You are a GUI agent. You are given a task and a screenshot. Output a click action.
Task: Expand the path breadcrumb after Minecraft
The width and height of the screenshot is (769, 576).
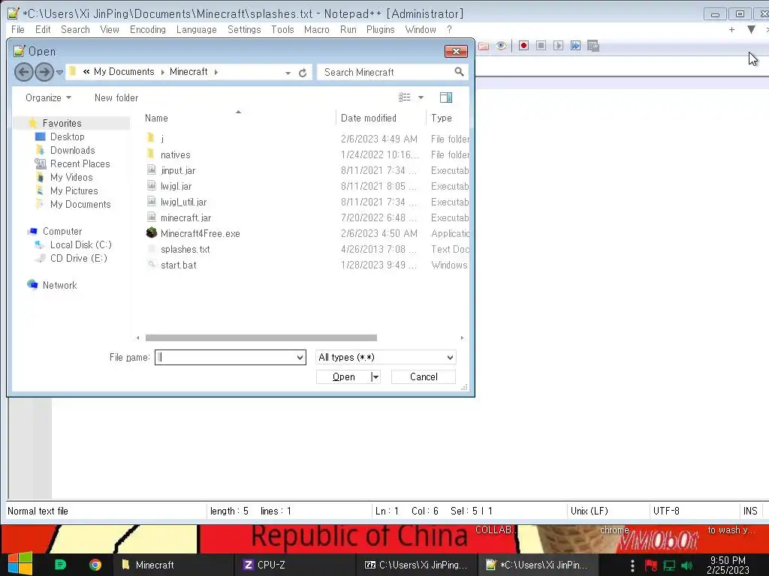pyautogui.click(x=216, y=72)
